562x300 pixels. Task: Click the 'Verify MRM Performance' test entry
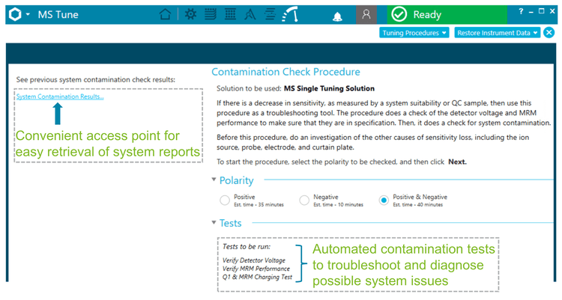point(256,269)
